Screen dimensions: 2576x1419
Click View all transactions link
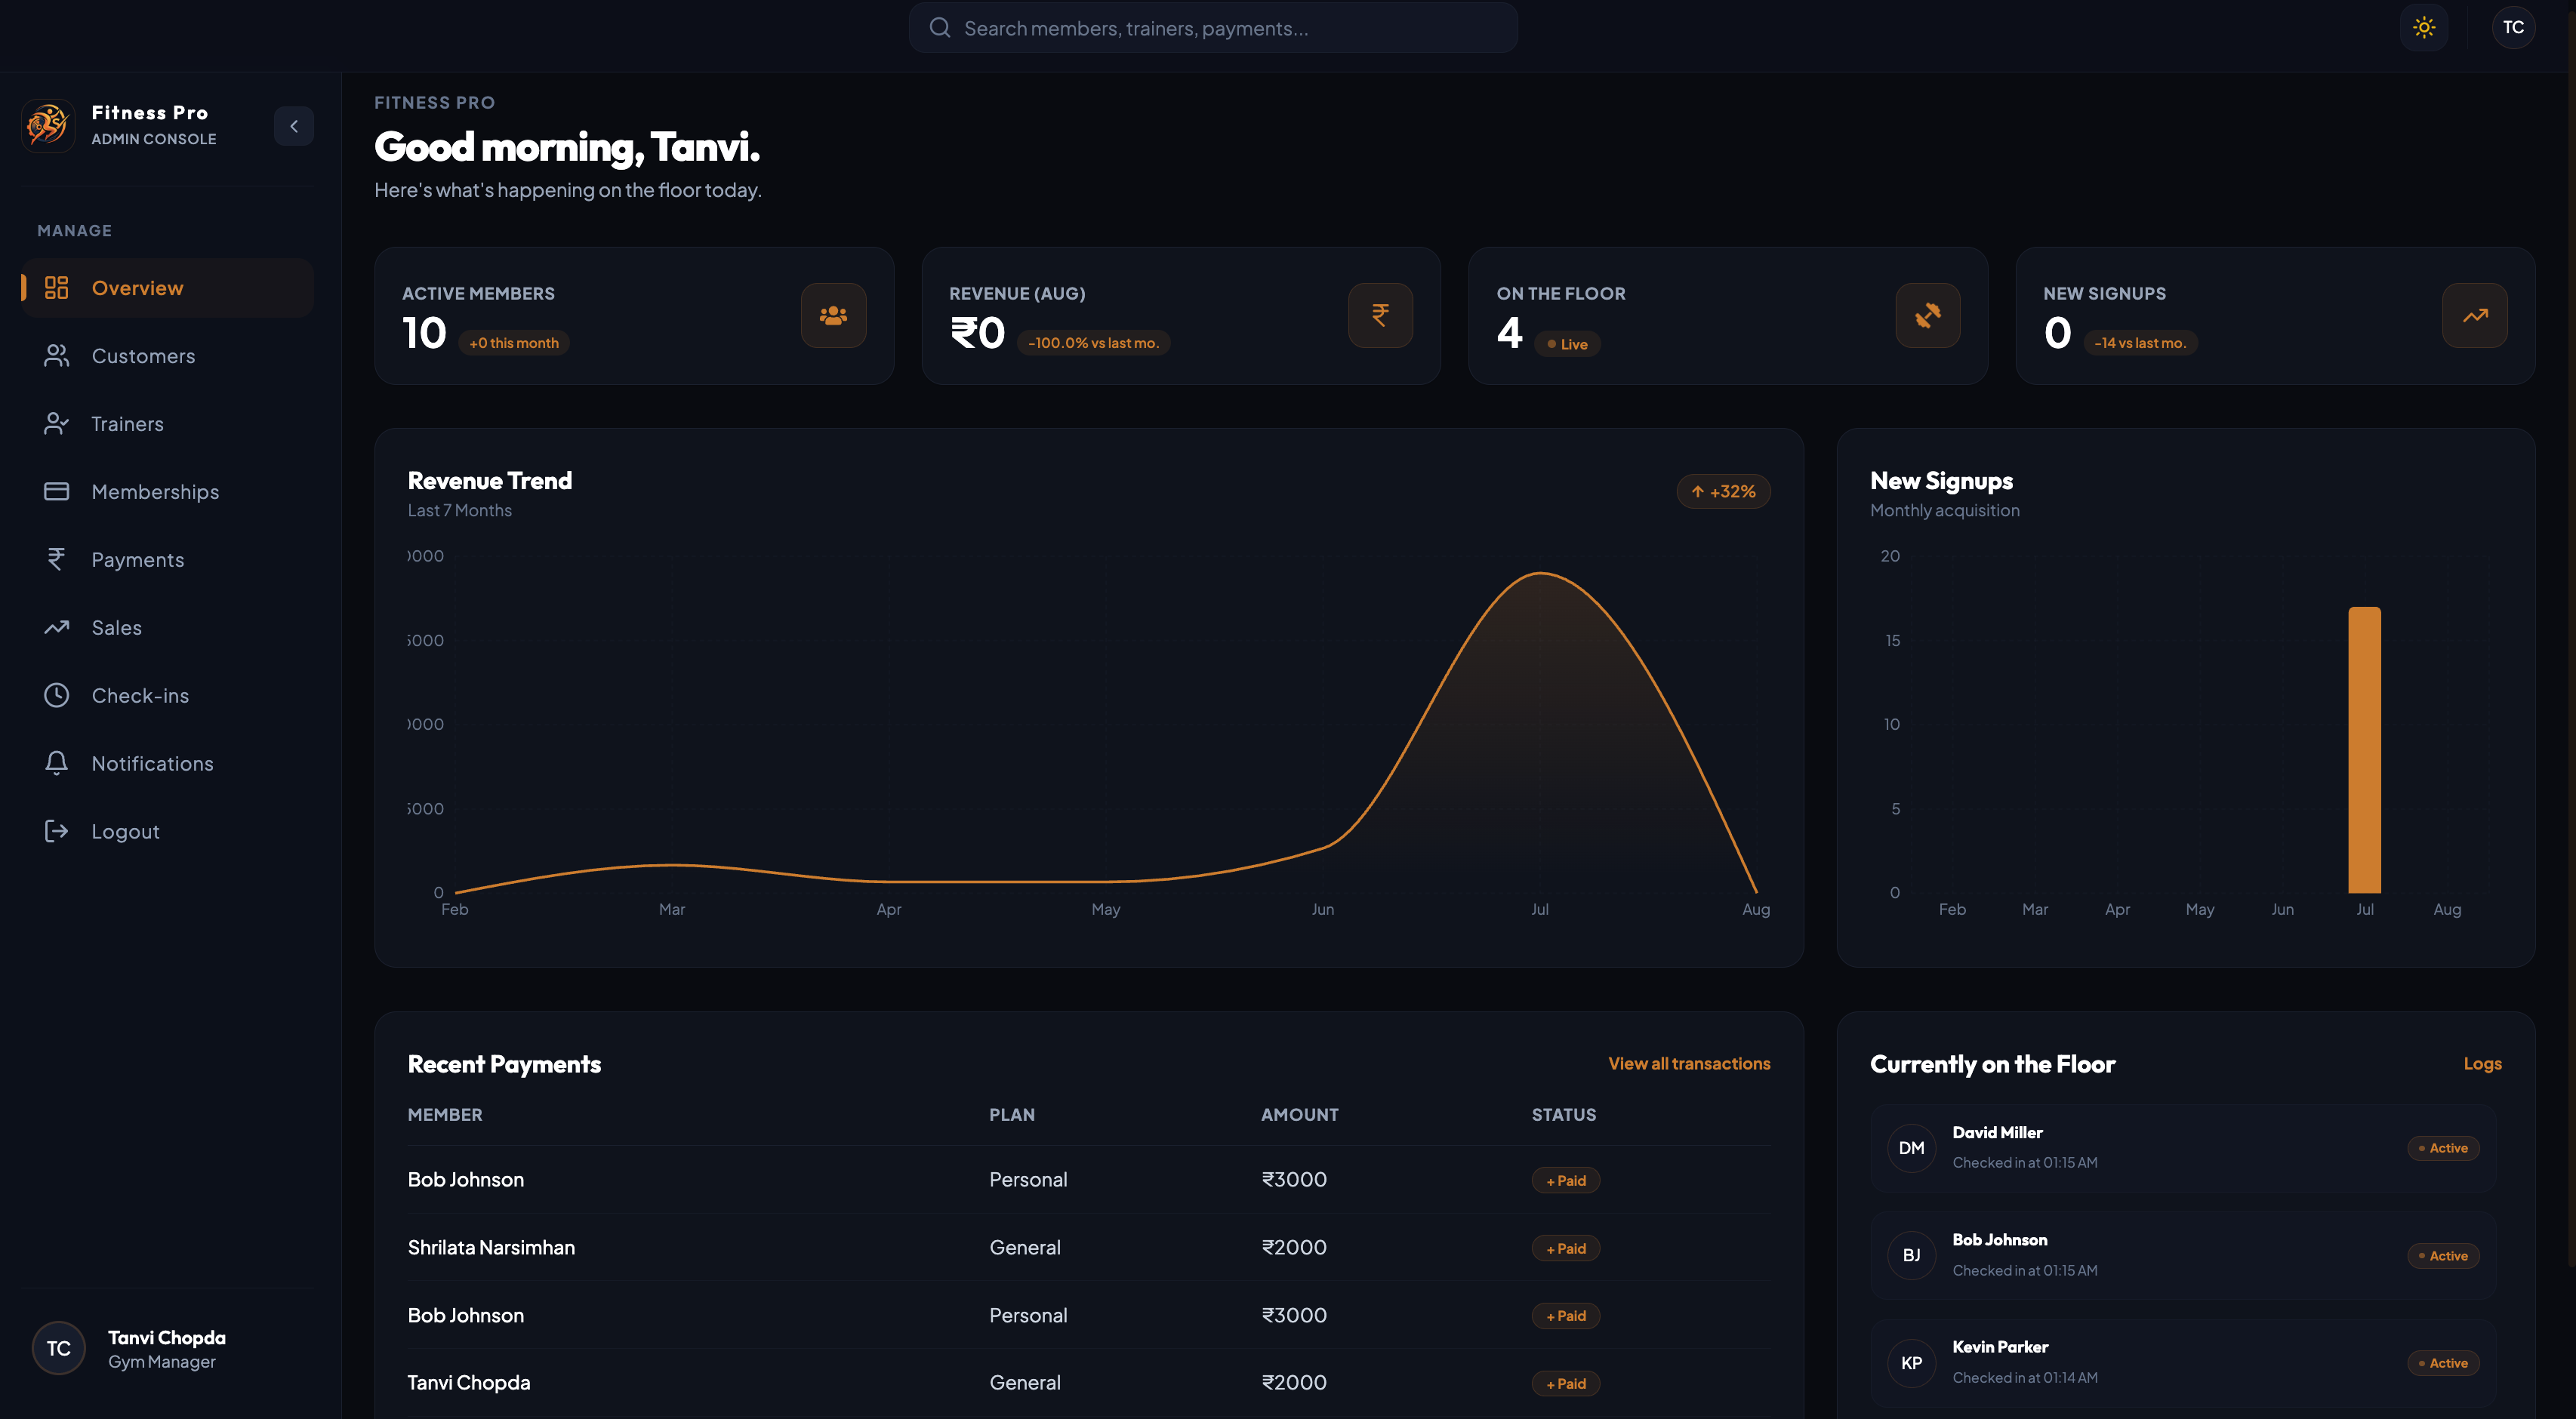point(1689,1063)
